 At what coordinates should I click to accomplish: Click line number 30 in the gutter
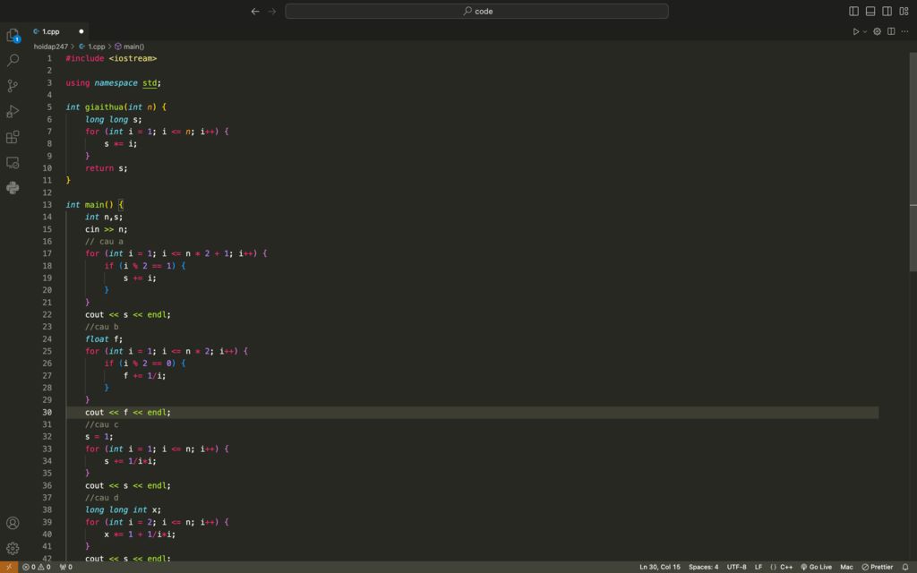click(47, 412)
